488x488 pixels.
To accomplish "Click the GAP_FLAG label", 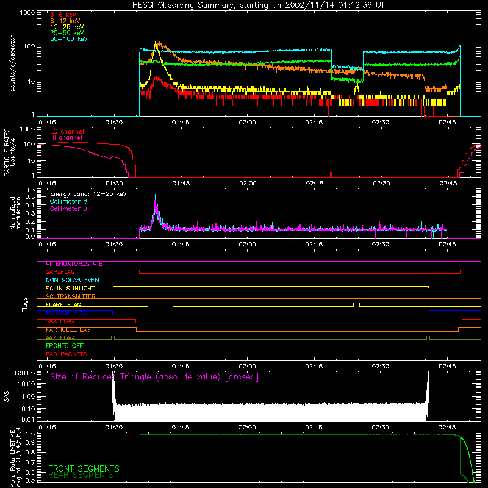I will point(60,272).
